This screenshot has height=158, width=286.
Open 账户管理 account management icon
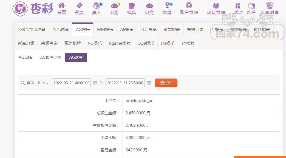pos(189,5)
